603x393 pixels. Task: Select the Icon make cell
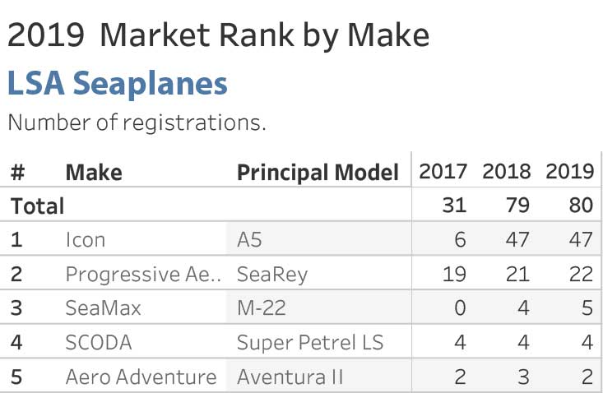click(x=86, y=240)
